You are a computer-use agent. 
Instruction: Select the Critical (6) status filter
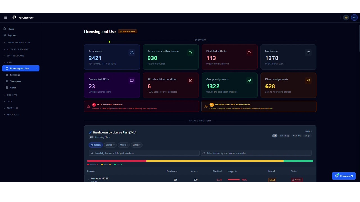284,136
